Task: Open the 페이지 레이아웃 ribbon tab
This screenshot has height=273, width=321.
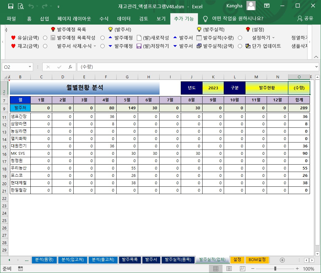Action: pos(74,19)
